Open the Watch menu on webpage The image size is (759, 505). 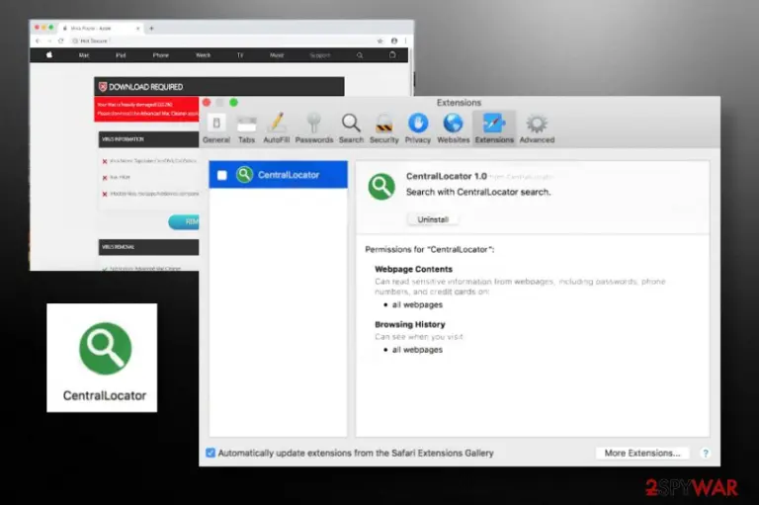click(203, 55)
